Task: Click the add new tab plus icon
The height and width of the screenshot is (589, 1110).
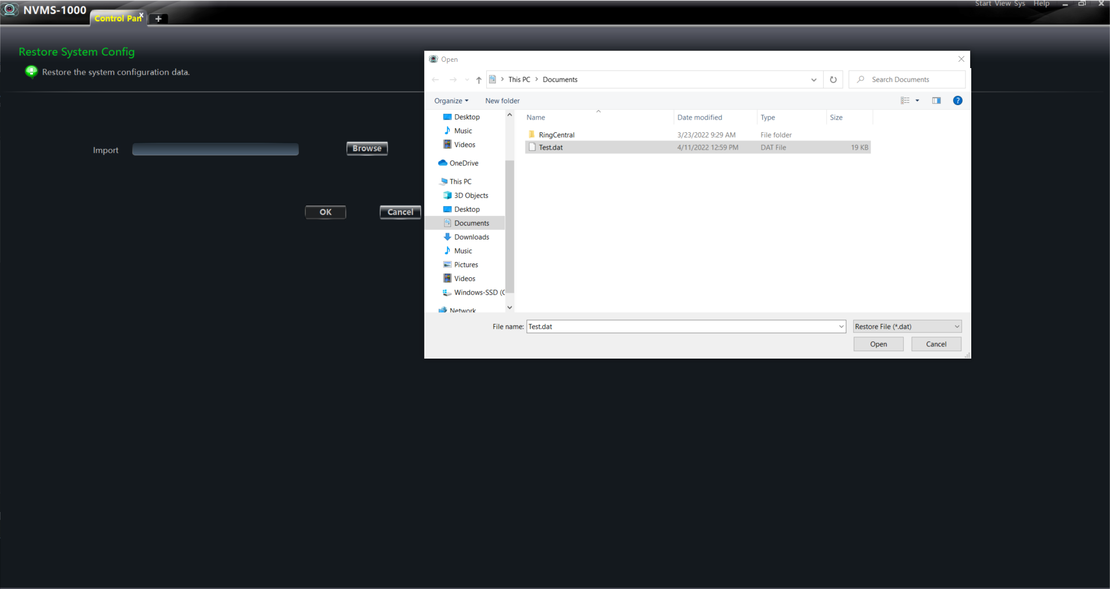Action: click(158, 19)
